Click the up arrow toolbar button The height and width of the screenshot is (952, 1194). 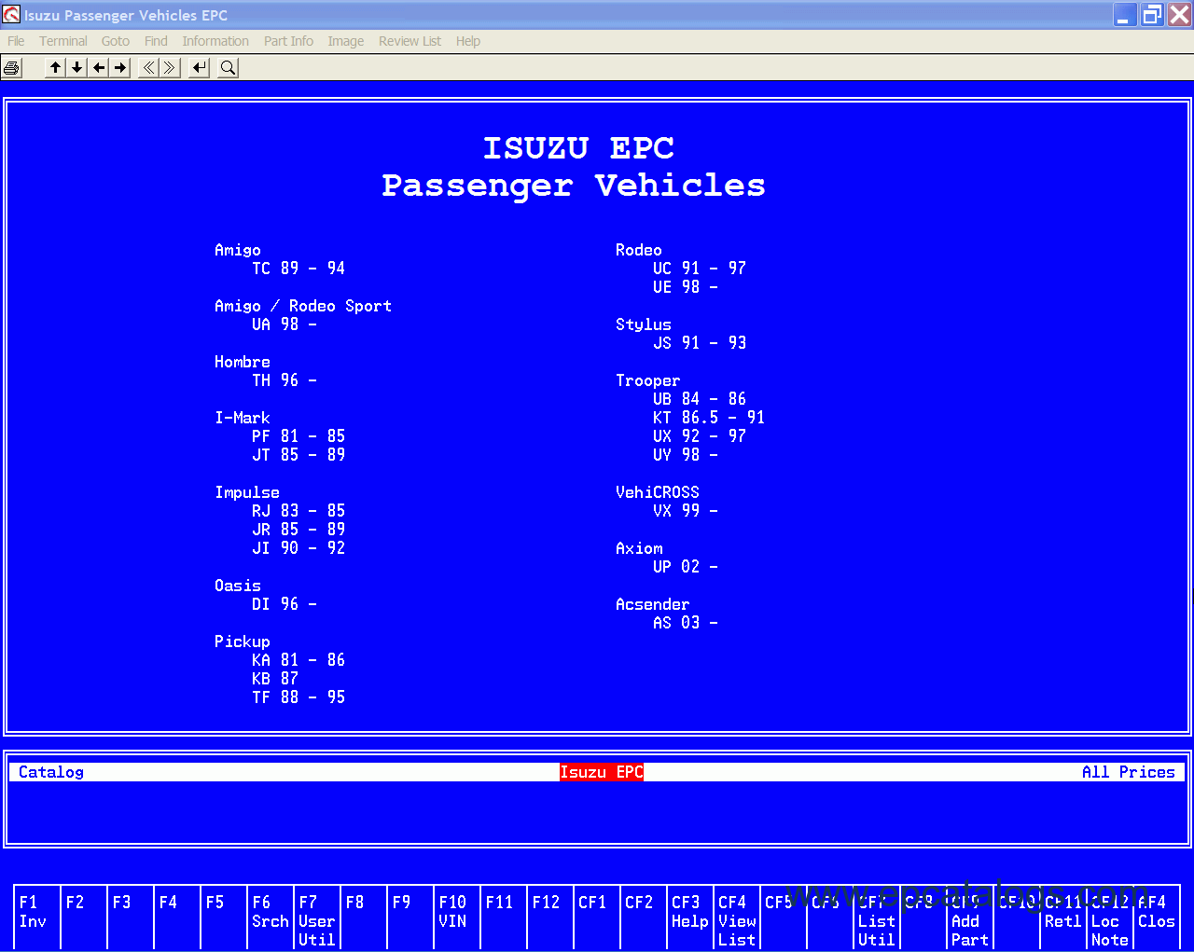pos(56,67)
